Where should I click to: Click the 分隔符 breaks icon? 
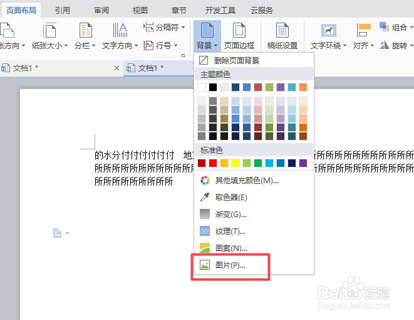tap(148, 27)
